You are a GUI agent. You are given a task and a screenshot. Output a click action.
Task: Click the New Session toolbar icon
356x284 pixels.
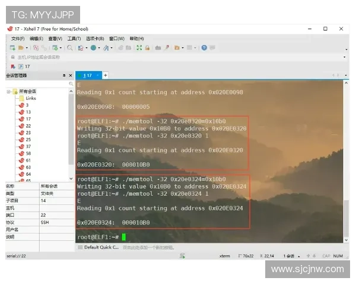point(12,48)
